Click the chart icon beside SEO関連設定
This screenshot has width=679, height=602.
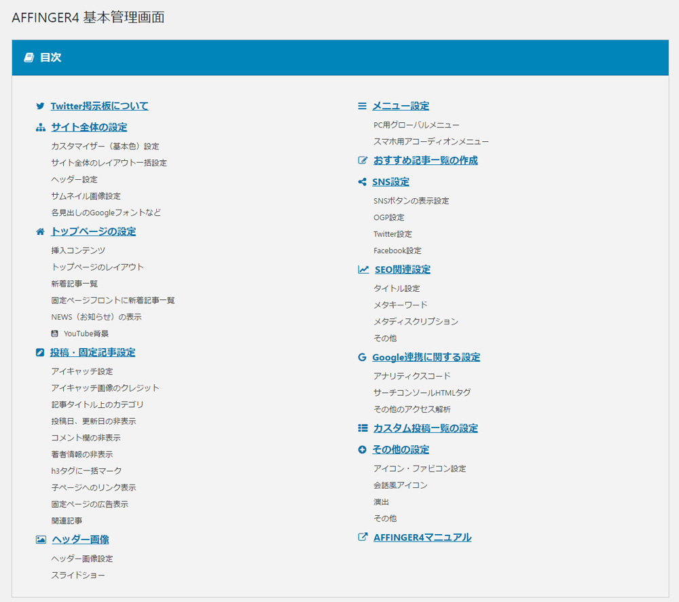[363, 269]
